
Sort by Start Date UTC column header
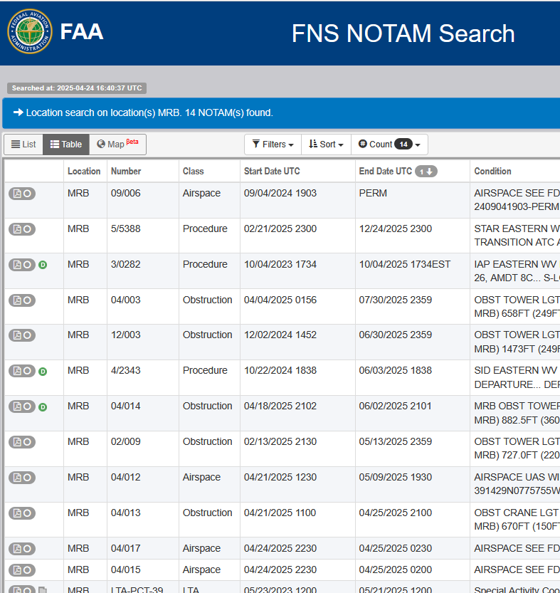pos(272,172)
